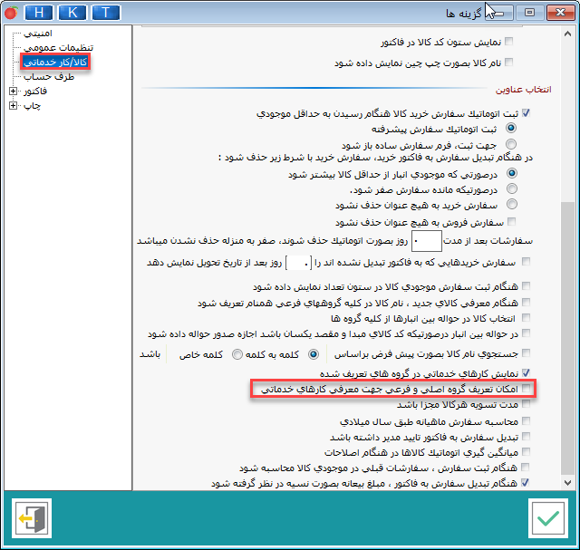Toggle ثبت اتوماتیك سفارش خرید كالا checkbox
Viewport: 580px width, 550px height.
526,113
